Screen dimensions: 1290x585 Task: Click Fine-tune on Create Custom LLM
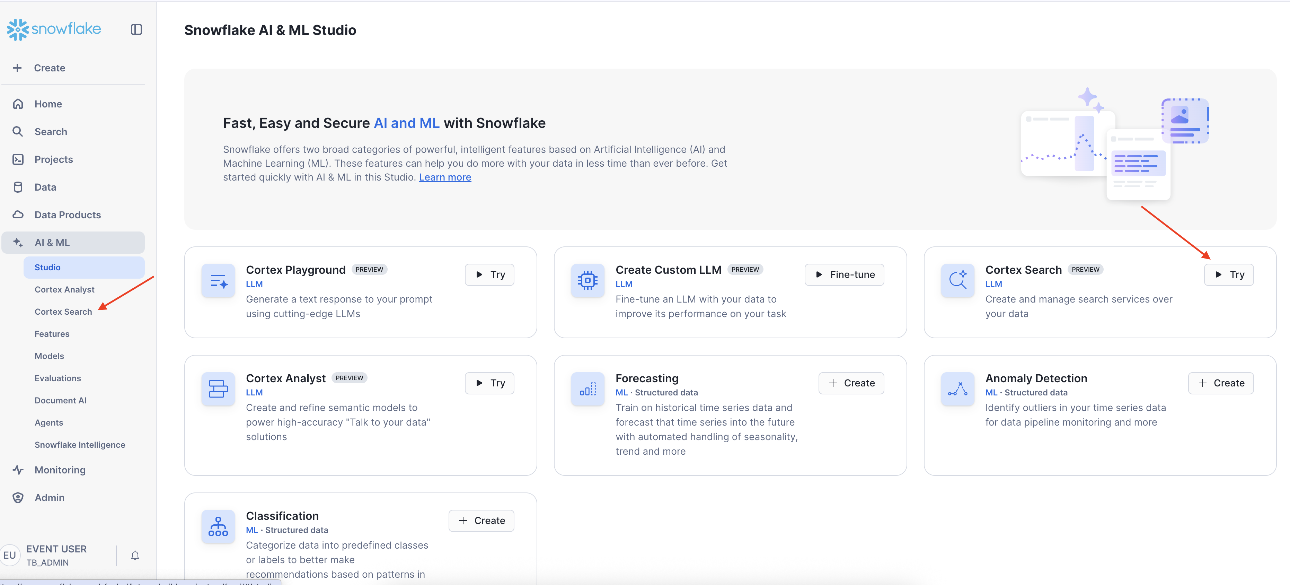[x=844, y=274]
